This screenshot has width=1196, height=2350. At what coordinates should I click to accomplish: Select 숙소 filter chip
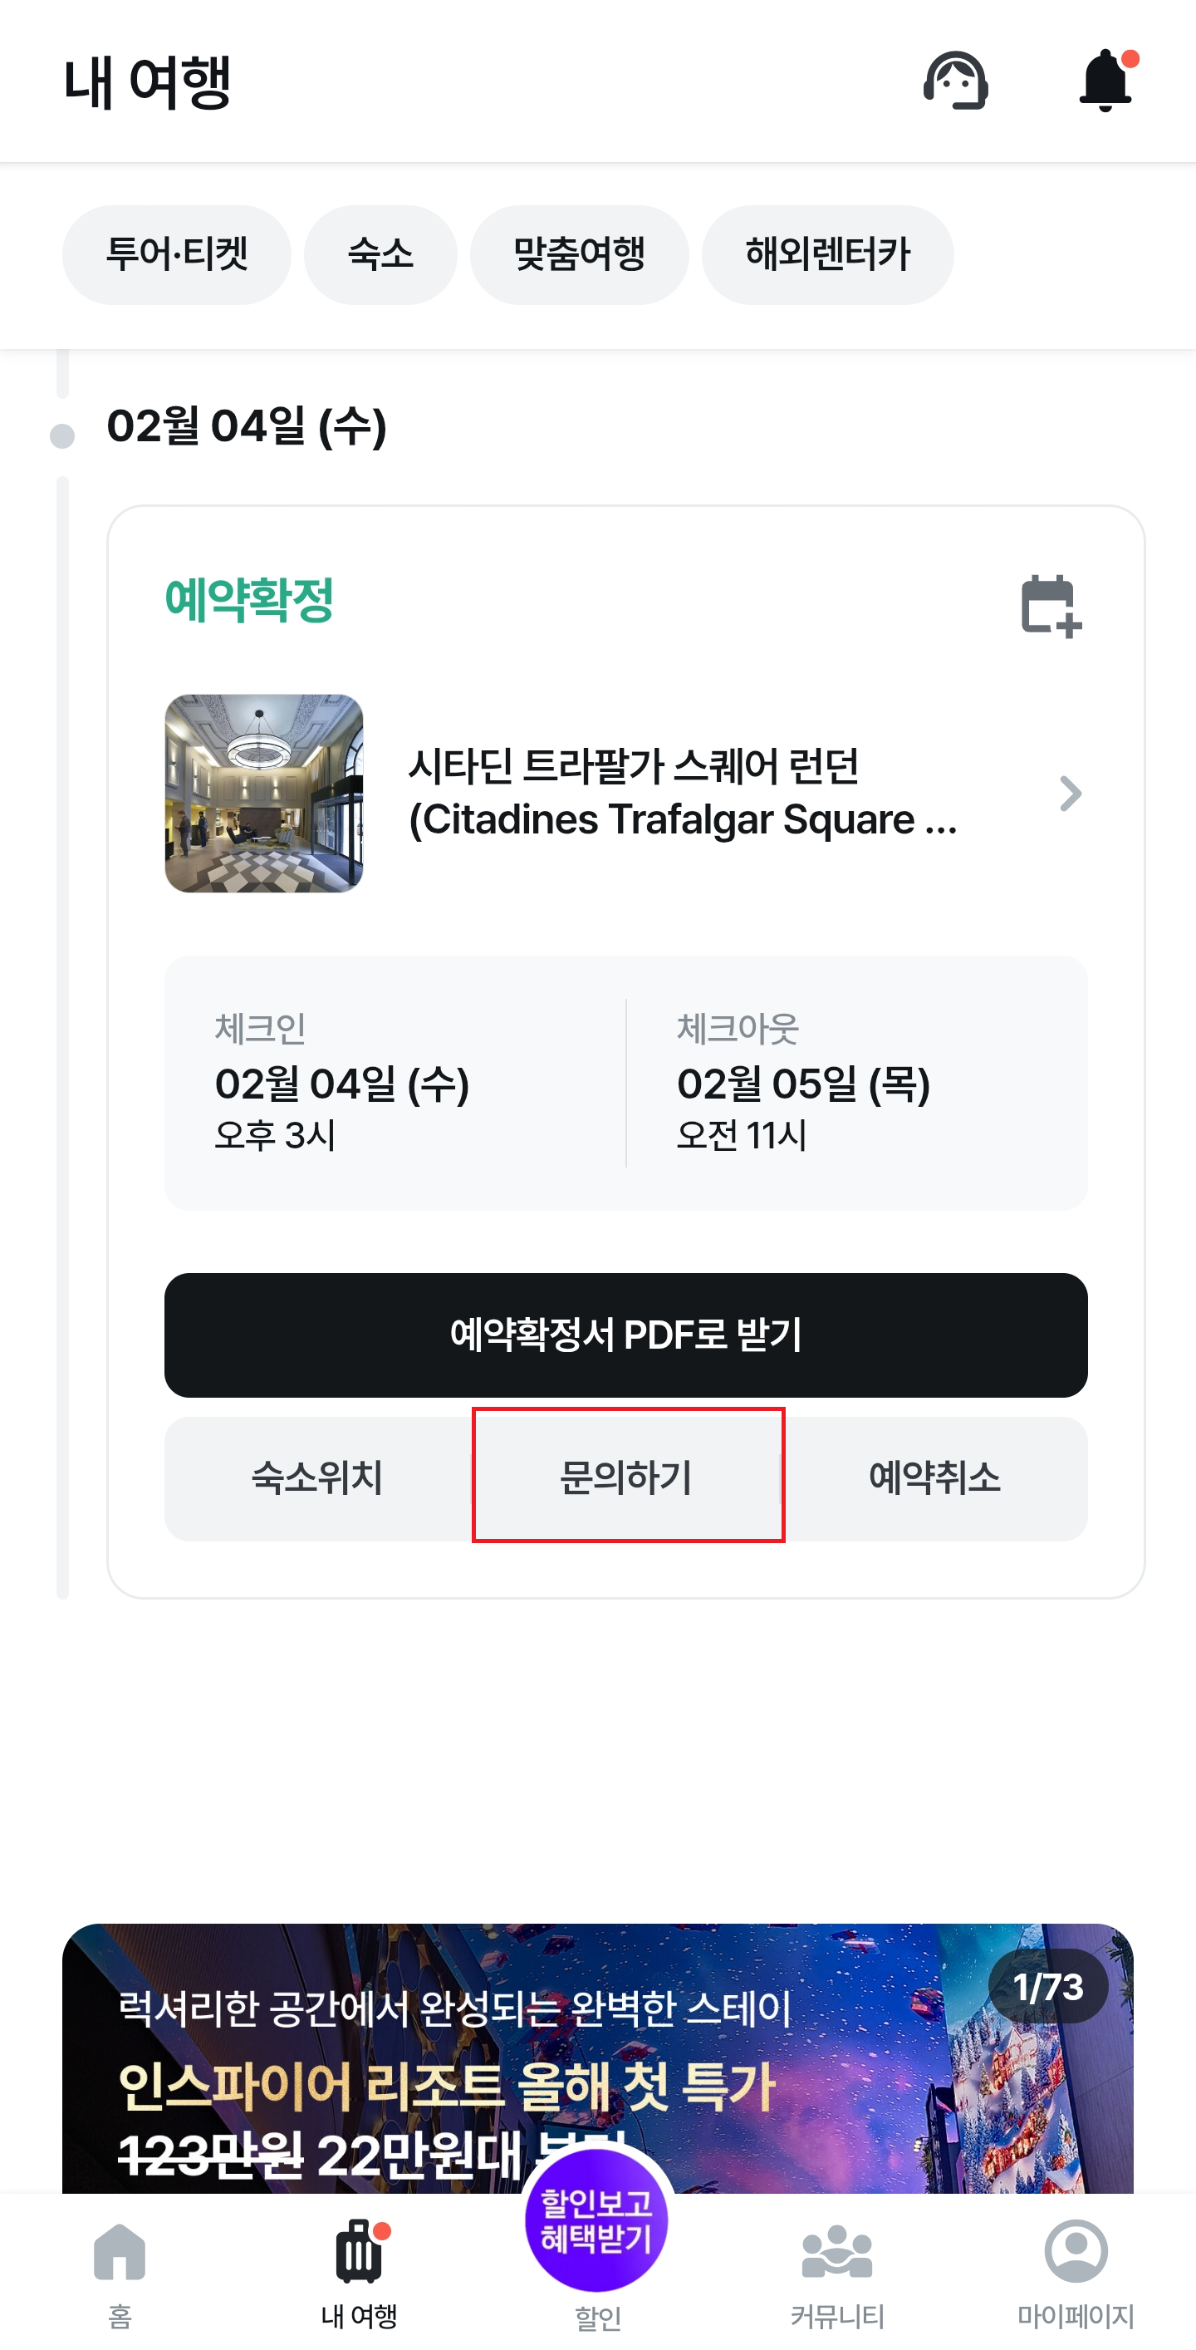point(380,254)
